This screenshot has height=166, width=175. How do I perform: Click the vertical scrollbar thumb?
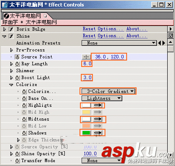171,49
